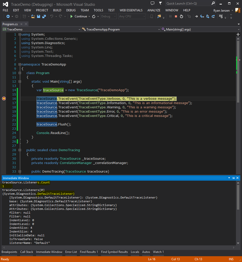Stop debugging with the red square
This screenshot has width=242, height=262.
pos(176,16)
